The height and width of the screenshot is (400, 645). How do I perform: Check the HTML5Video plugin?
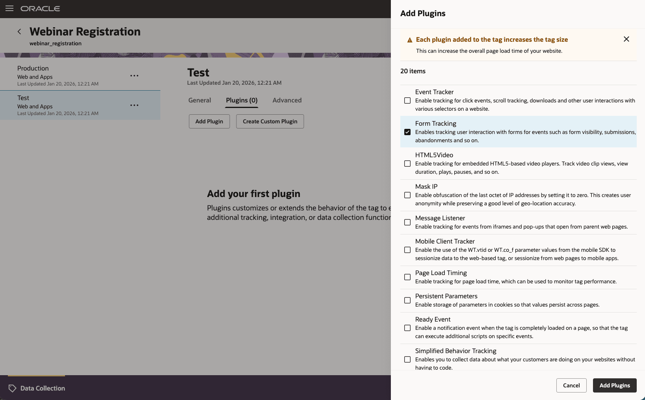pos(407,163)
